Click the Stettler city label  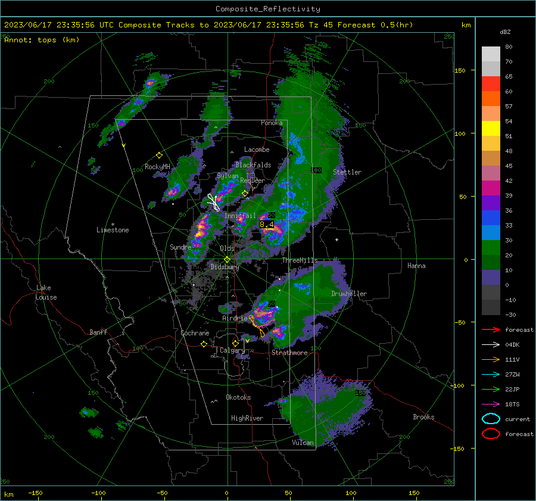pos(347,172)
